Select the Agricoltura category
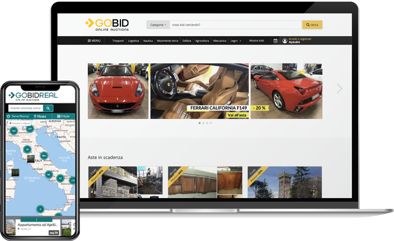Image resolution: width=394 pixels, height=241 pixels. [202, 41]
